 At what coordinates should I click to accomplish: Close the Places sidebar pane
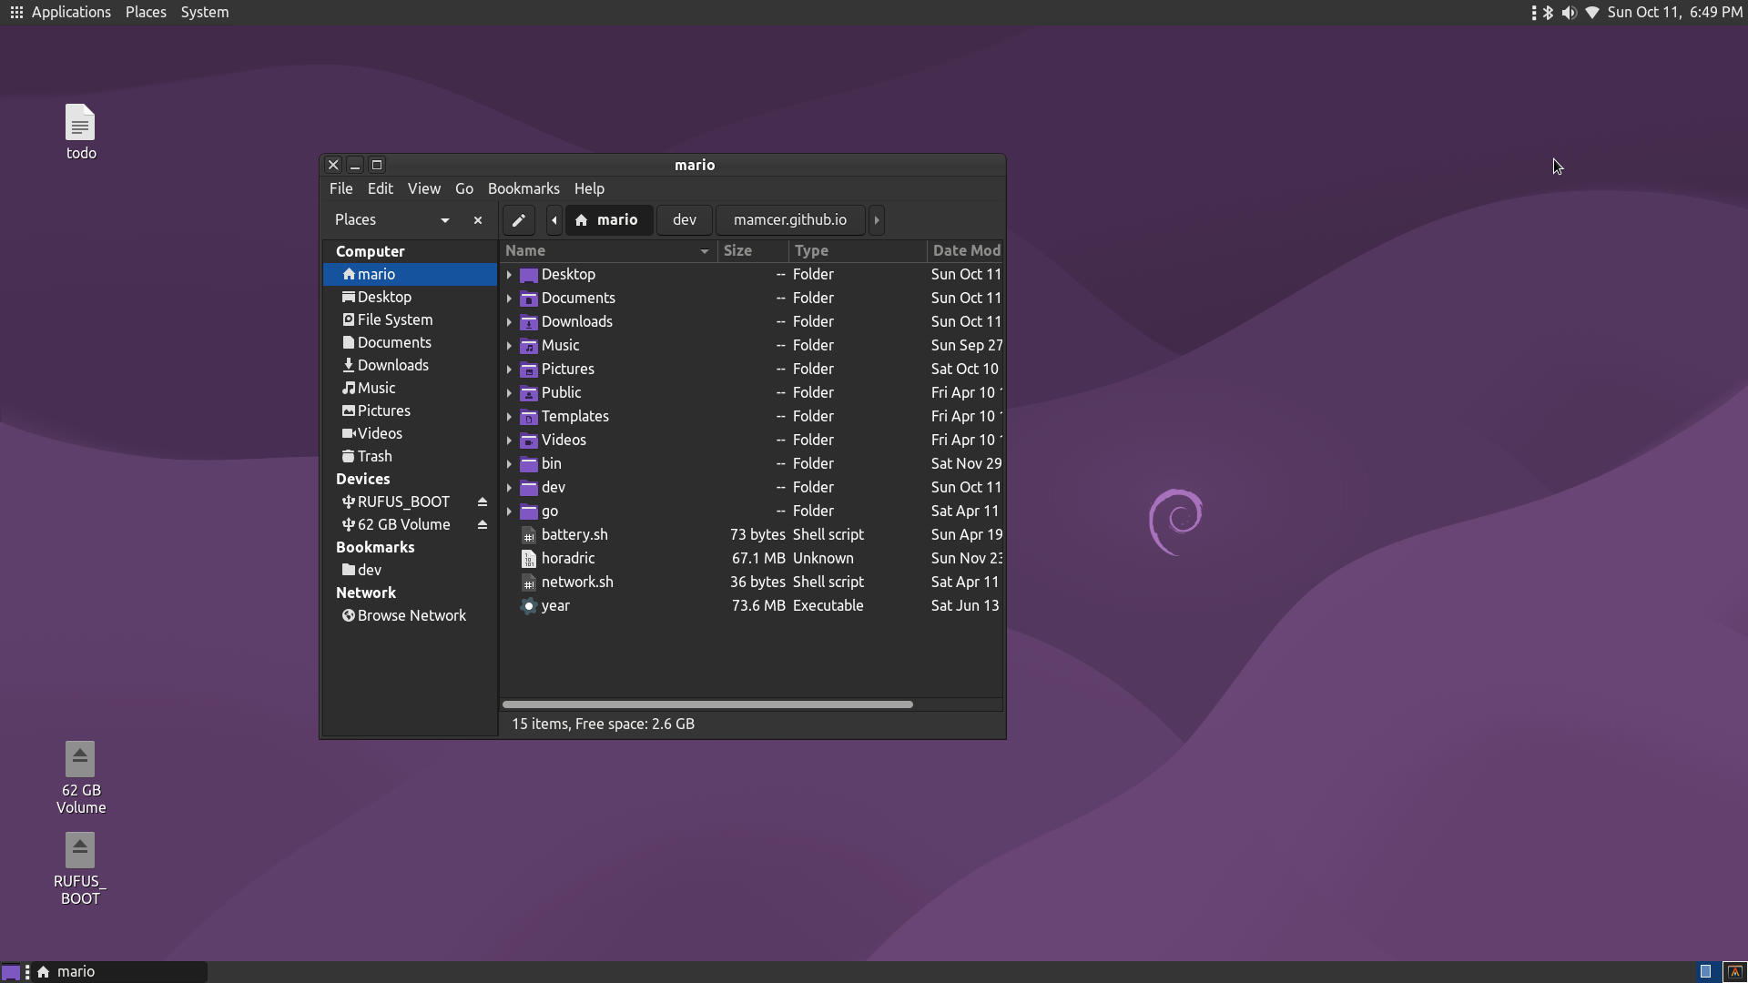tap(478, 220)
